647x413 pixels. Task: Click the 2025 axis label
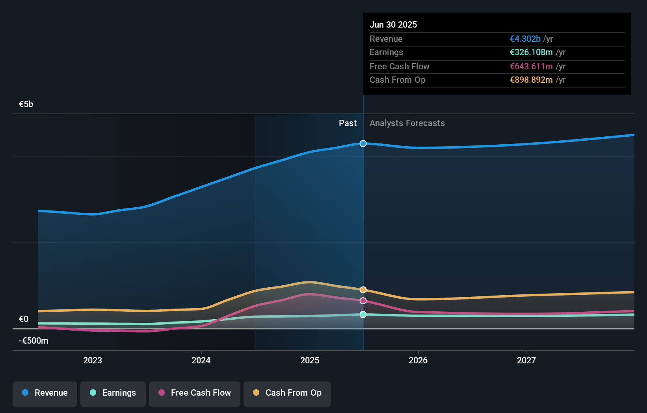point(310,360)
